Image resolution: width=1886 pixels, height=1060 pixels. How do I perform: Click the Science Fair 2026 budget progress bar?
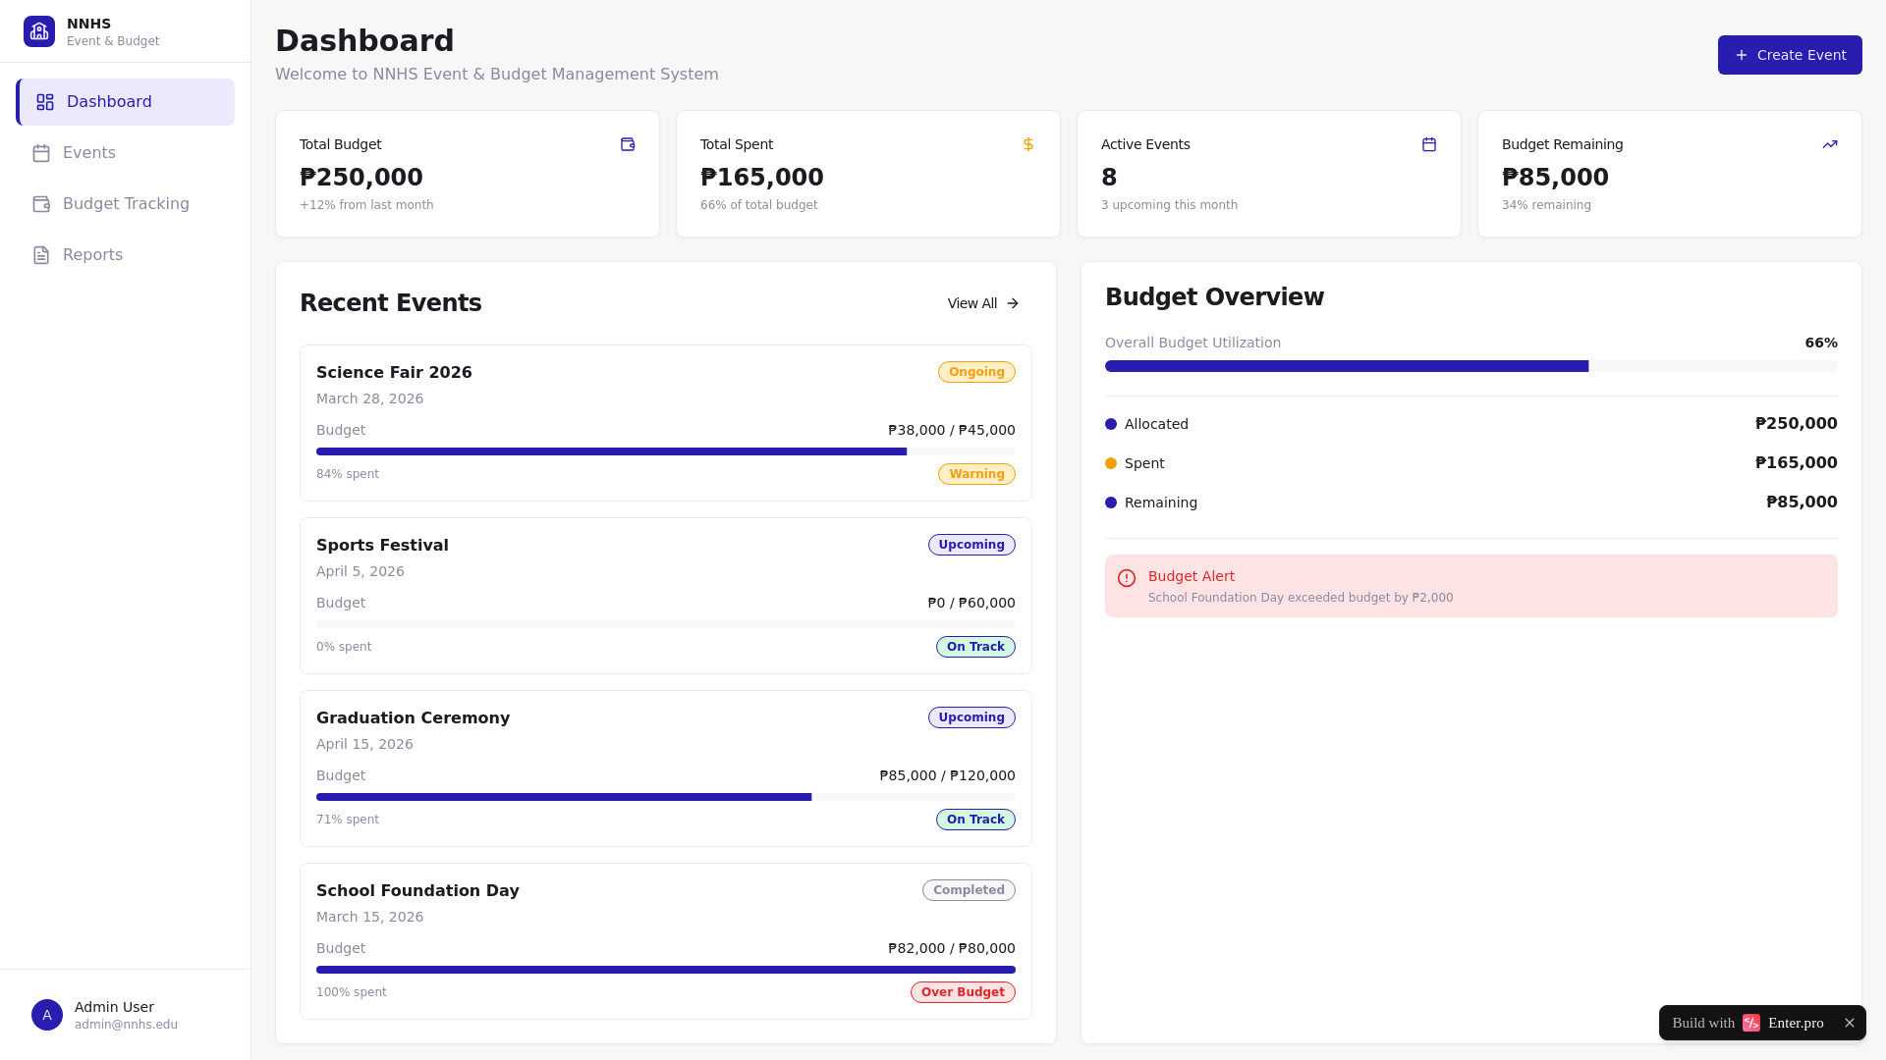click(665, 451)
